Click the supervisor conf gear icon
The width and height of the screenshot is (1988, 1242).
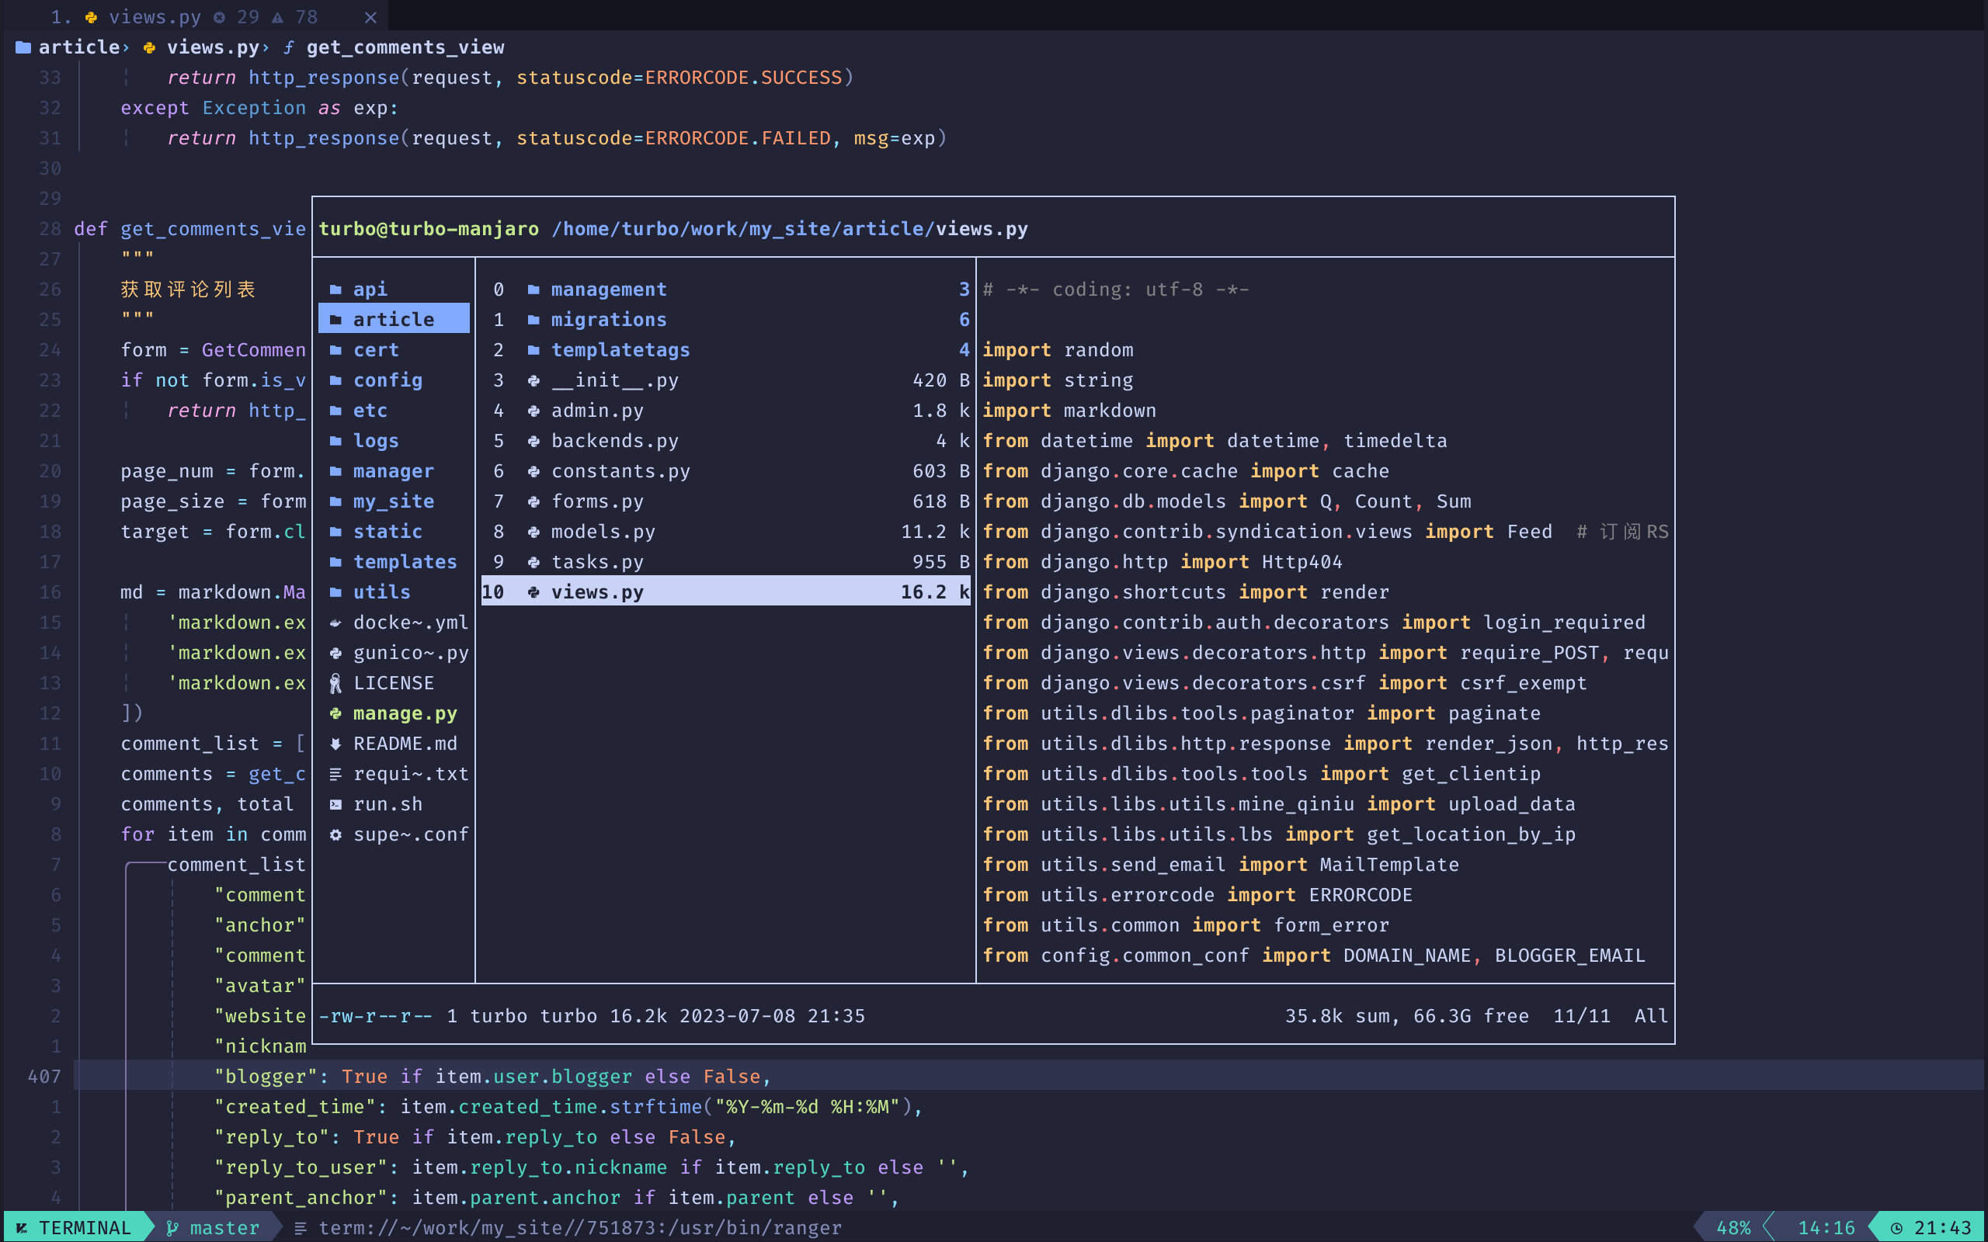335,835
